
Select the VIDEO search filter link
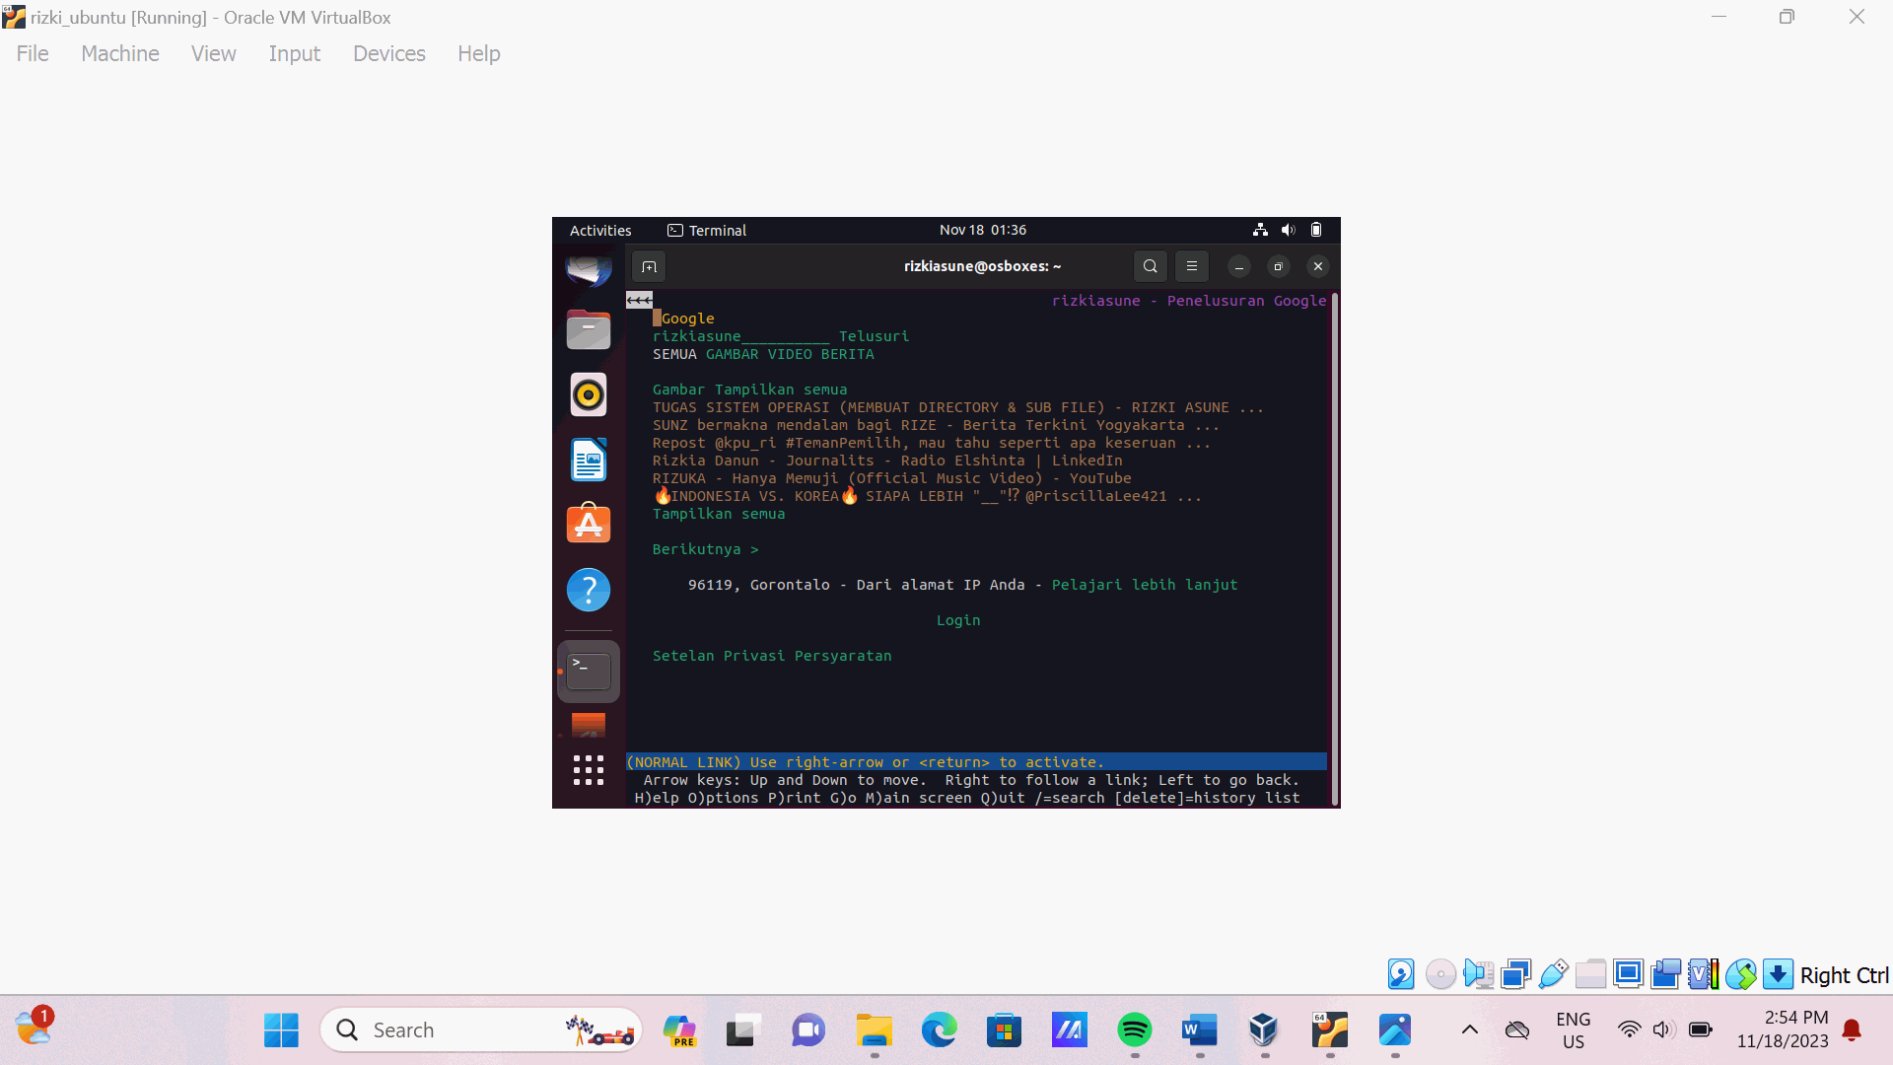click(x=790, y=354)
